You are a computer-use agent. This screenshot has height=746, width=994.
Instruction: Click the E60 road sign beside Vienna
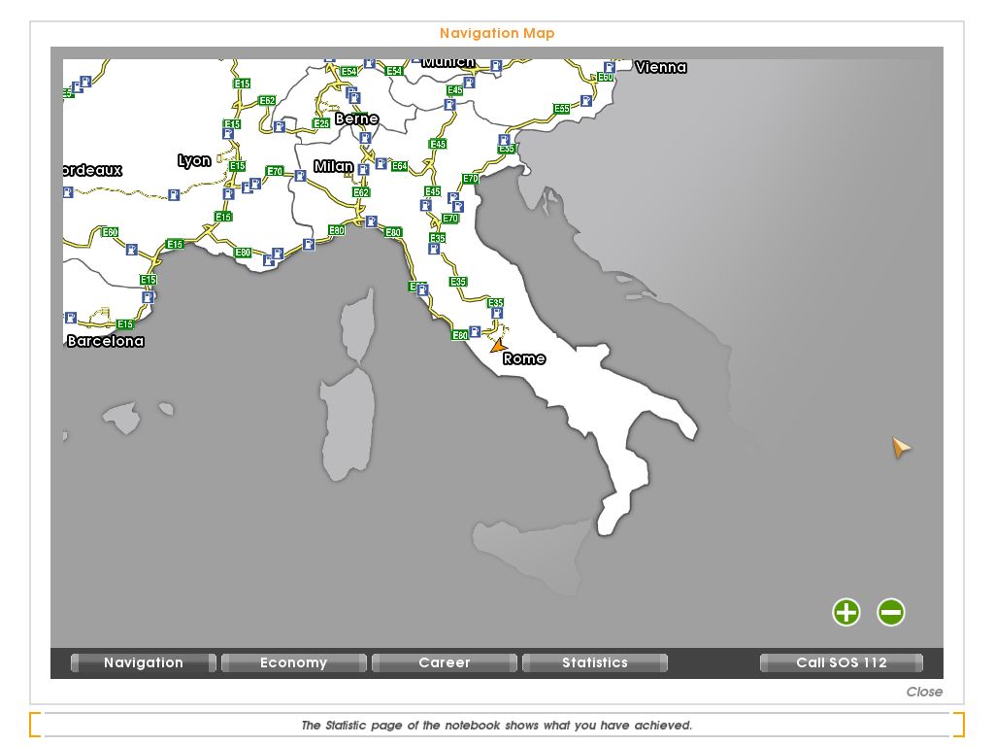606,77
